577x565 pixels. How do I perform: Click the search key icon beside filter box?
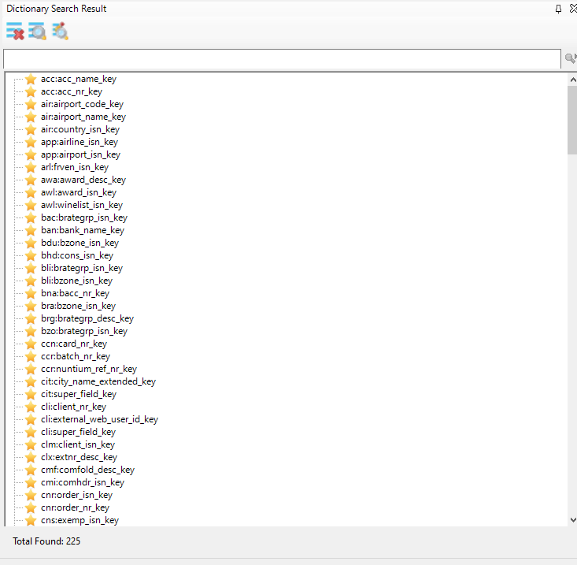pyautogui.click(x=570, y=59)
